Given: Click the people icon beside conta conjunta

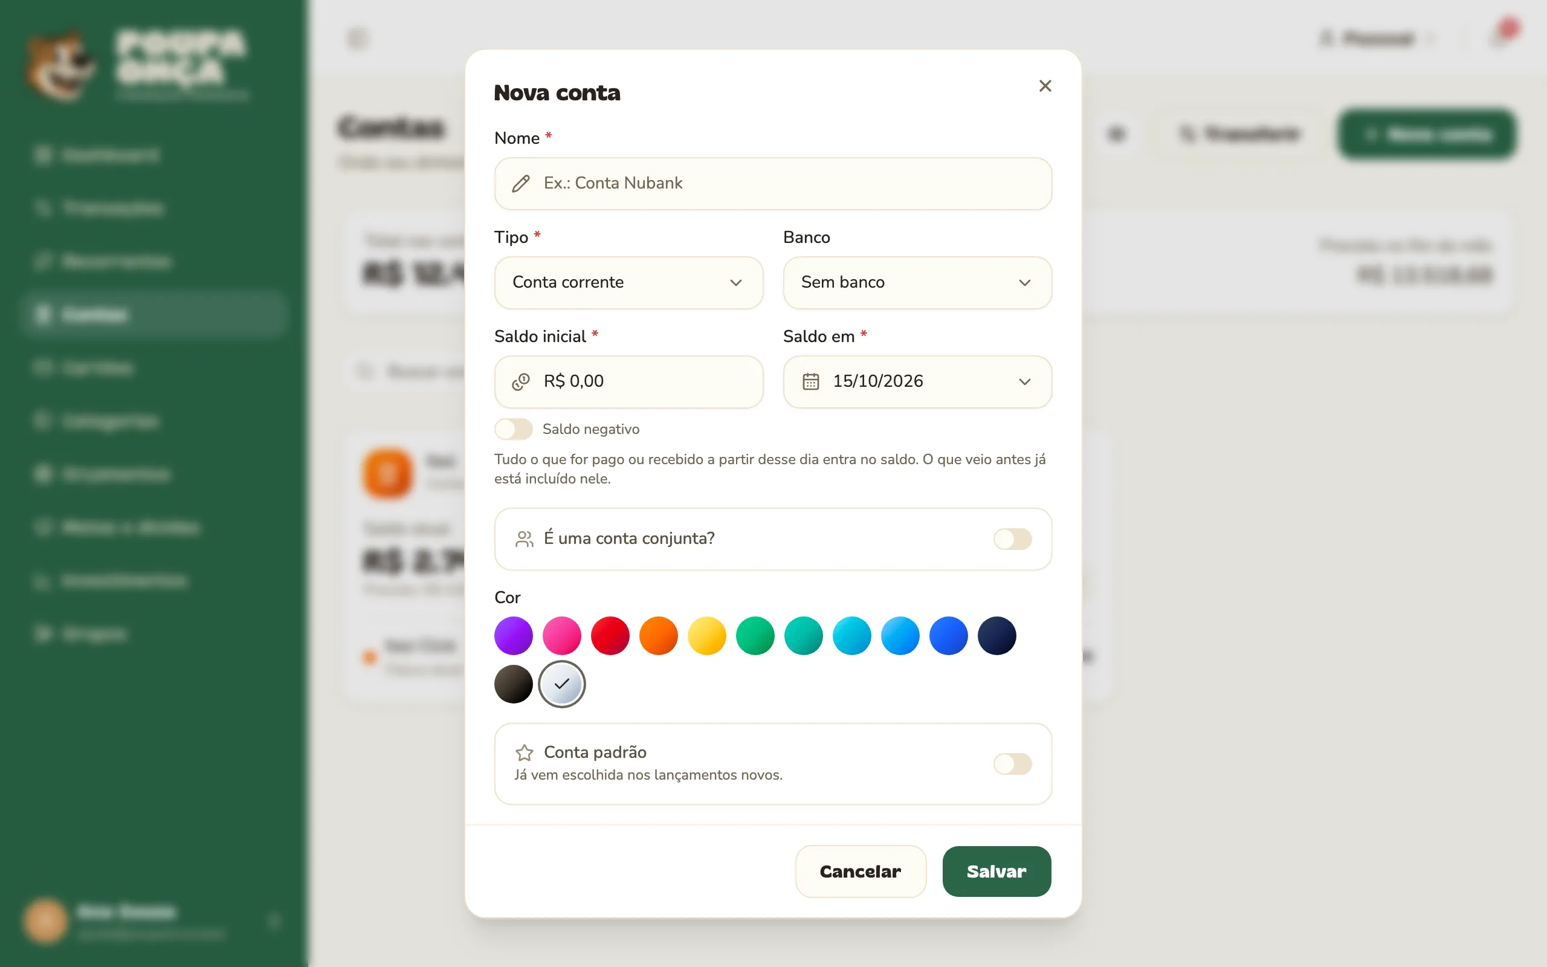Looking at the screenshot, I should [x=524, y=539].
